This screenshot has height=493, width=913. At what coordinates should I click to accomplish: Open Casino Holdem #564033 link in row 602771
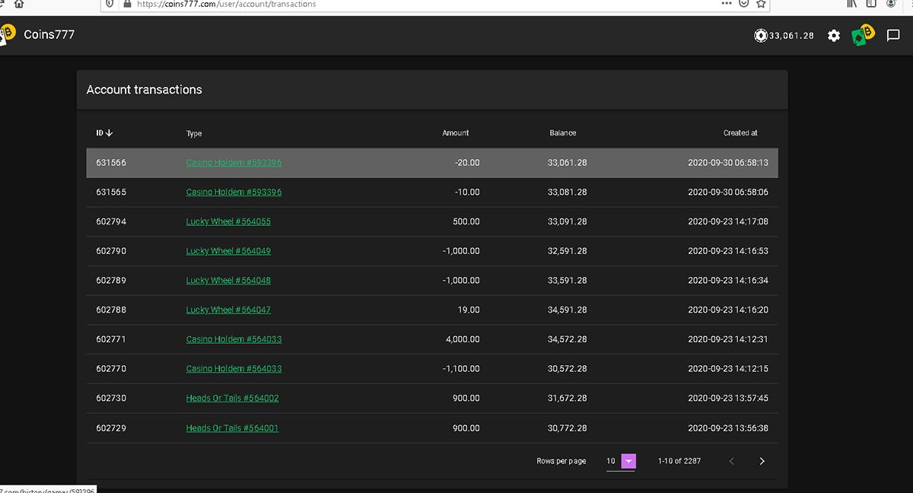pyautogui.click(x=234, y=339)
